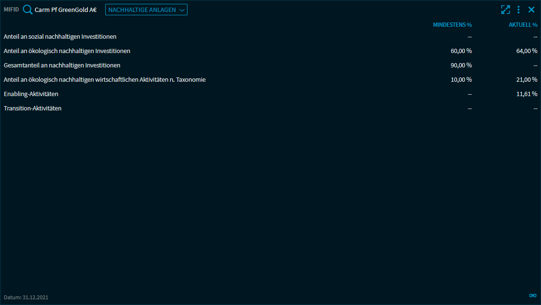
Task: Select the Enabling-Aktivitäten row
Action: (31, 94)
